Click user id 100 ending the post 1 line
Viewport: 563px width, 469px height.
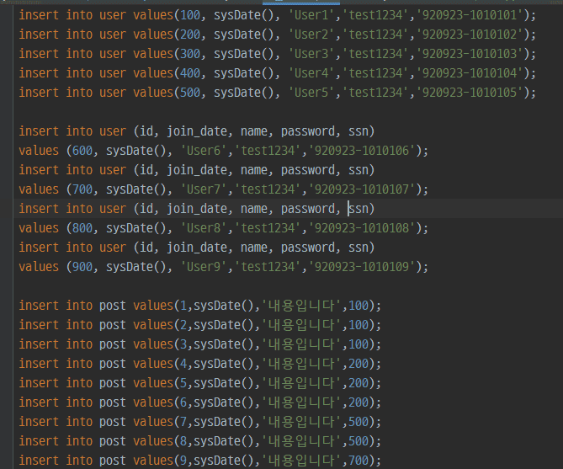[x=359, y=306]
